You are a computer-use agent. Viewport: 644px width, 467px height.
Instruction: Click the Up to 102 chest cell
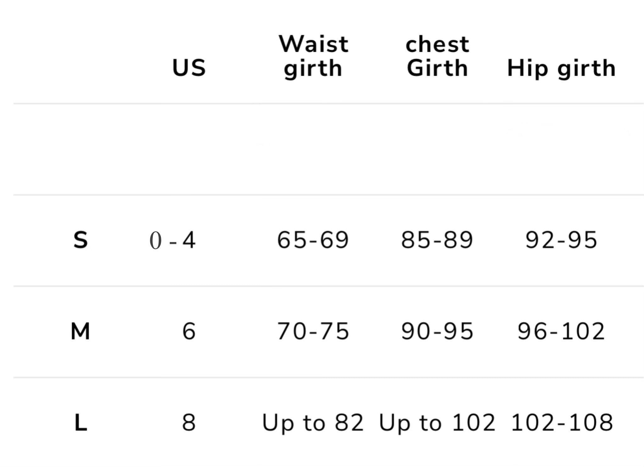(437, 423)
